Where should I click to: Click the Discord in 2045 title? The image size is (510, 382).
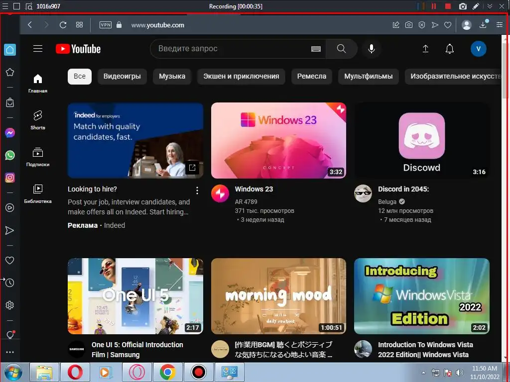tap(403, 189)
